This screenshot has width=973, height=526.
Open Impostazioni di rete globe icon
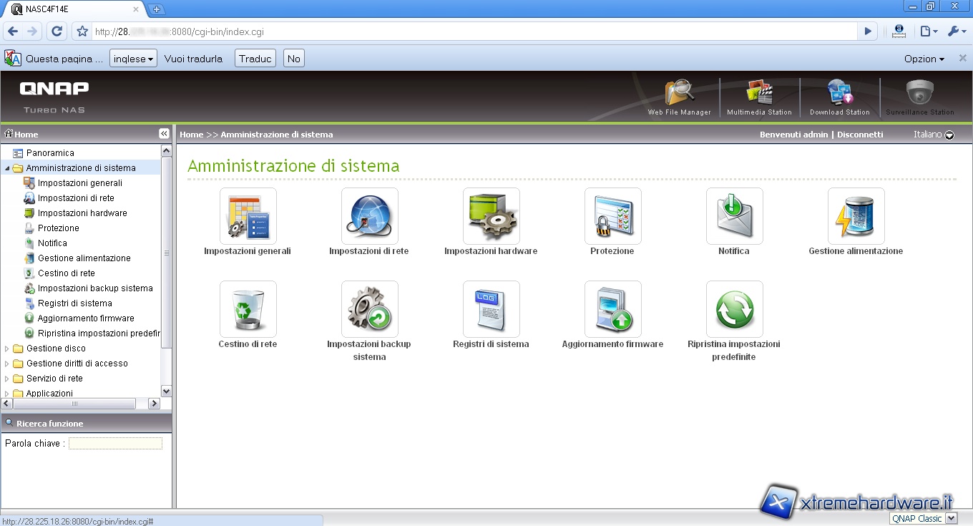369,216
